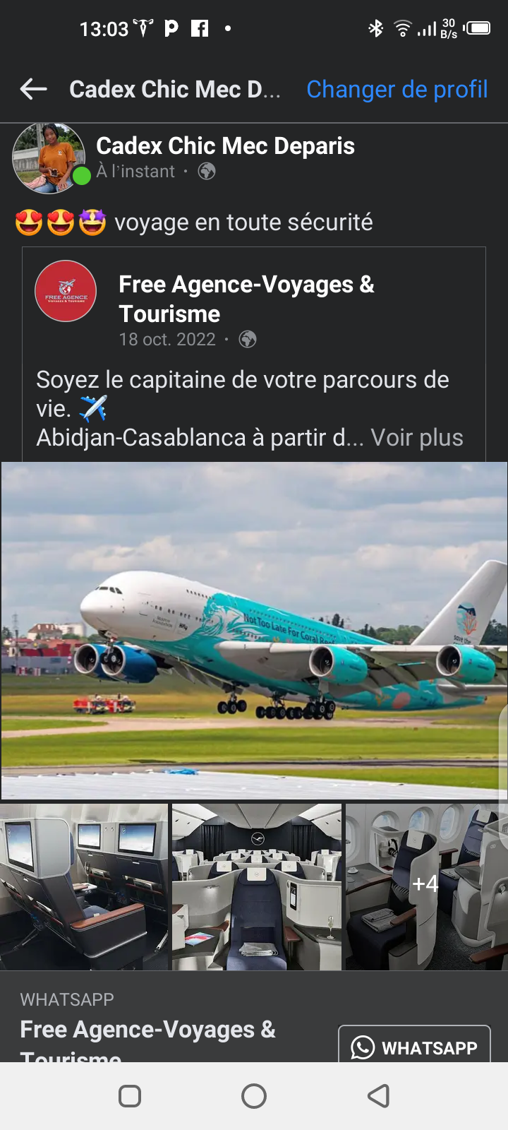Tap Changer de profil link
This screenshot has width=508, height=1130.
tap(397, 89)
